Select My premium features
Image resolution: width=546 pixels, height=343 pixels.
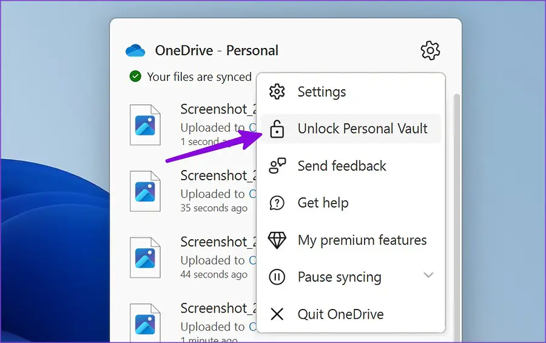pos(362,240)
